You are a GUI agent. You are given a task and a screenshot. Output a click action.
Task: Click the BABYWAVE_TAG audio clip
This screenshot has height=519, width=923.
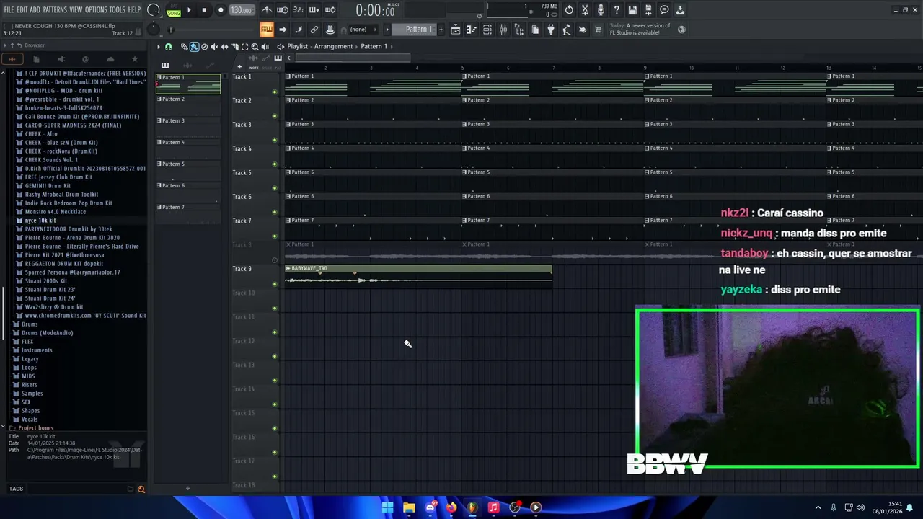[x=418, y=276]
